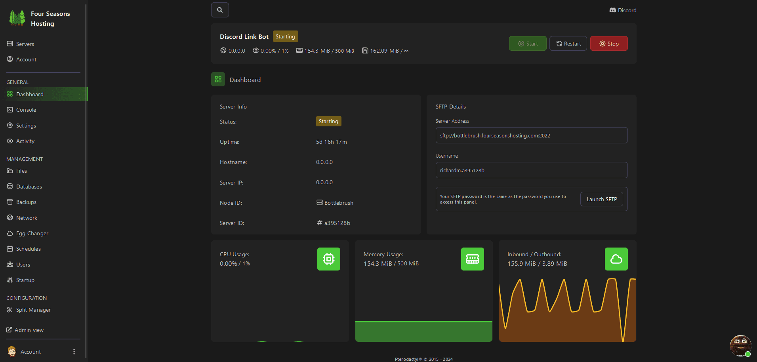Open the Egg Changer page
Screen dimensions: 757x362
[44, 233]
